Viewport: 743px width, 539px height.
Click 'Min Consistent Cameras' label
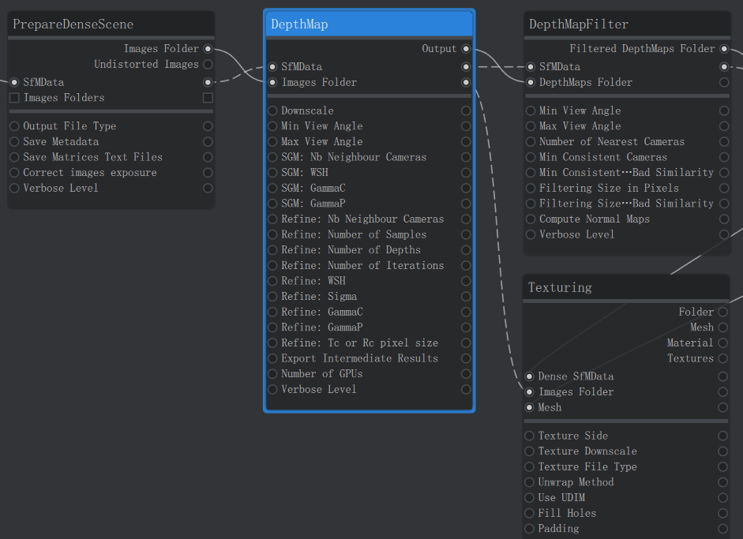[x=603, y=157]
